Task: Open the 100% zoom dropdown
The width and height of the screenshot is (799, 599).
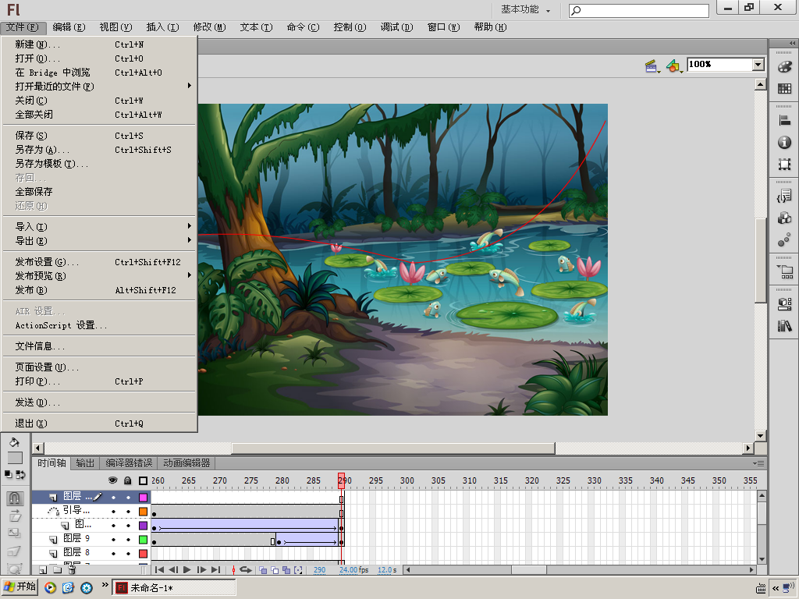Action: point(758,64)
